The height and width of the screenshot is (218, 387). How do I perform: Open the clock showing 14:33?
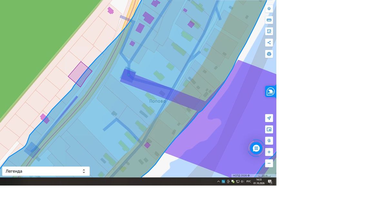point(259,182)
